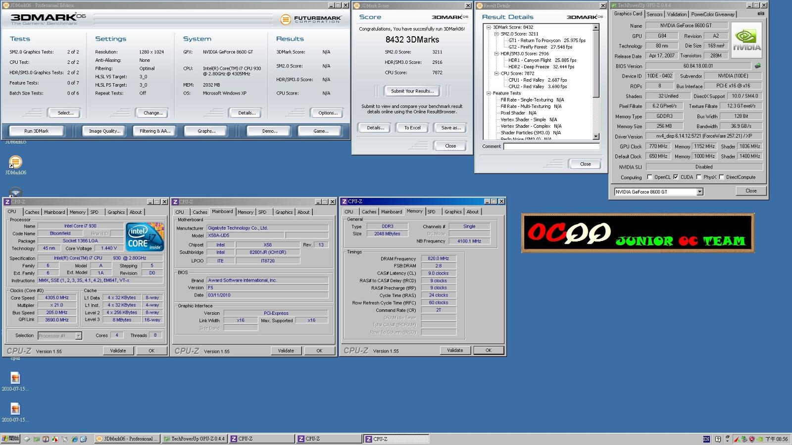Open the processor Selection dropdown in CPU-Z

coord(78,336)
